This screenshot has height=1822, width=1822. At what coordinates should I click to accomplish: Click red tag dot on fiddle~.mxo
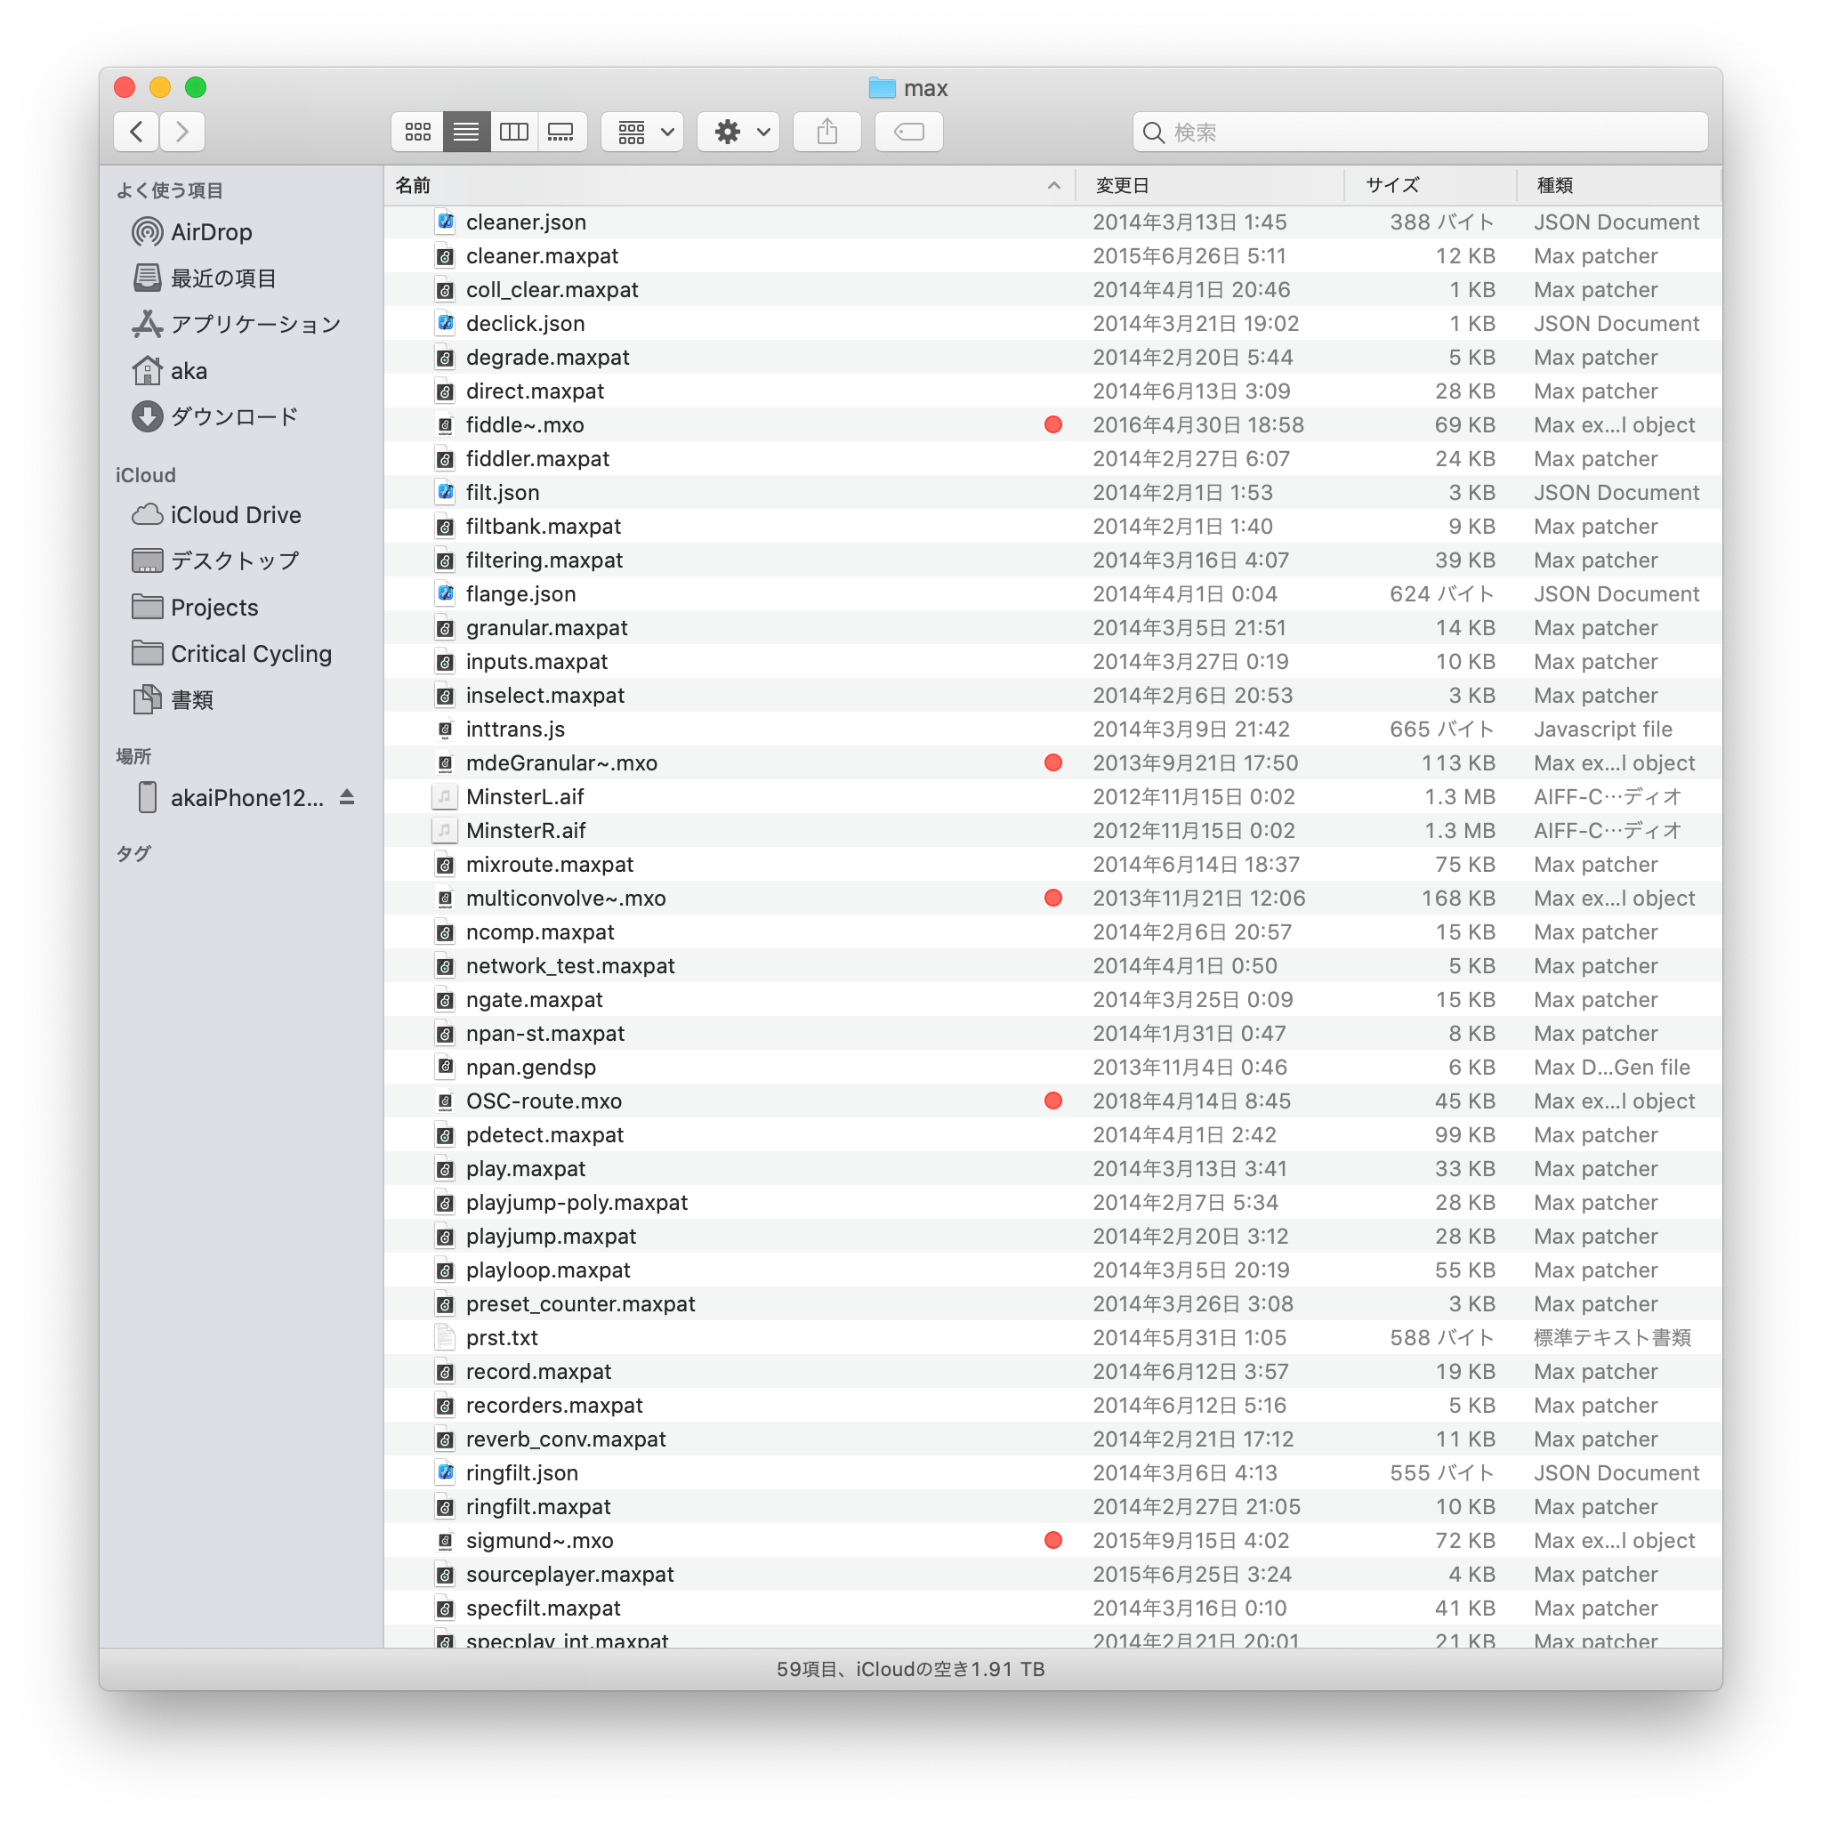tap(1053, 425)
